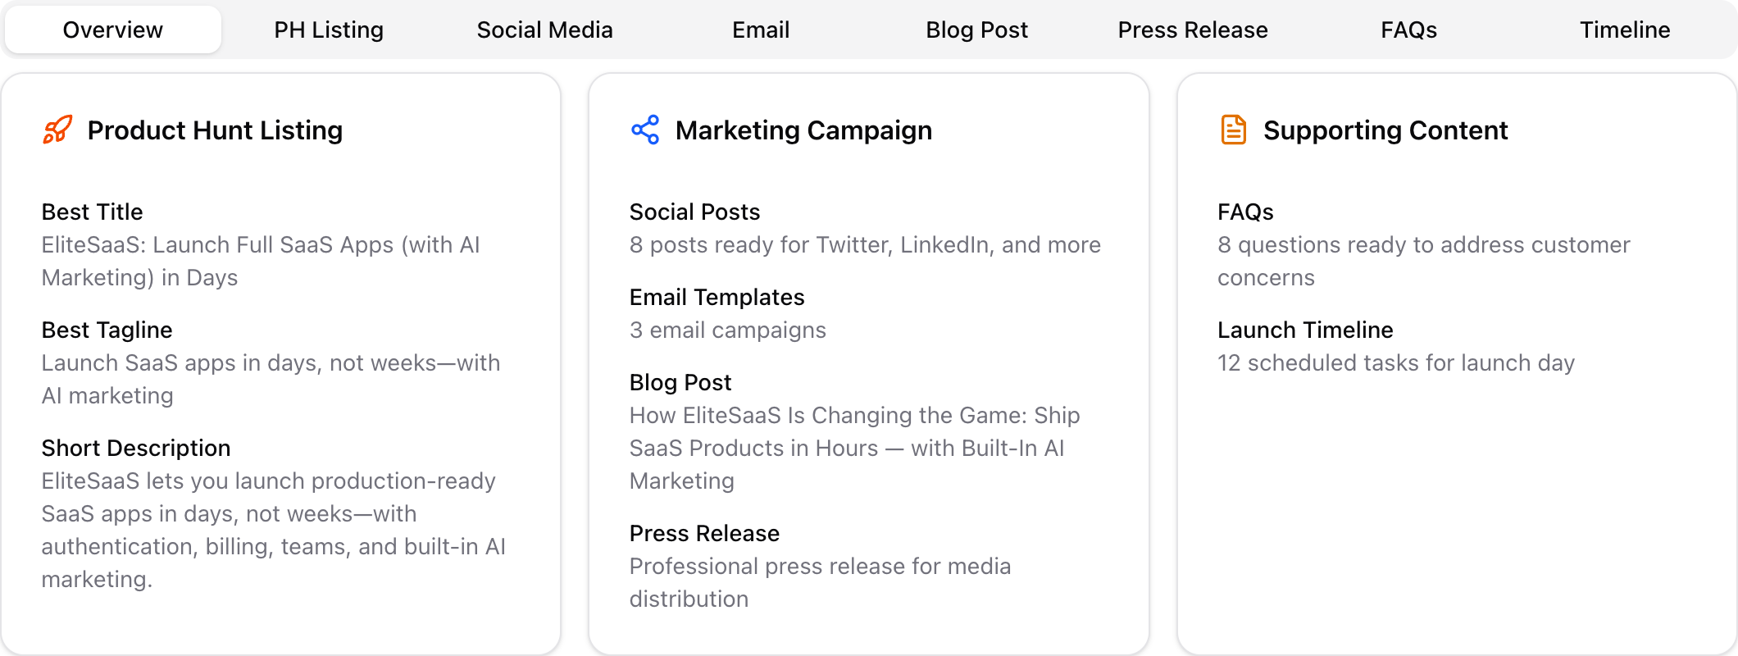Click the Short Description label
1738x656 pixels.
(x=136, y=448)
